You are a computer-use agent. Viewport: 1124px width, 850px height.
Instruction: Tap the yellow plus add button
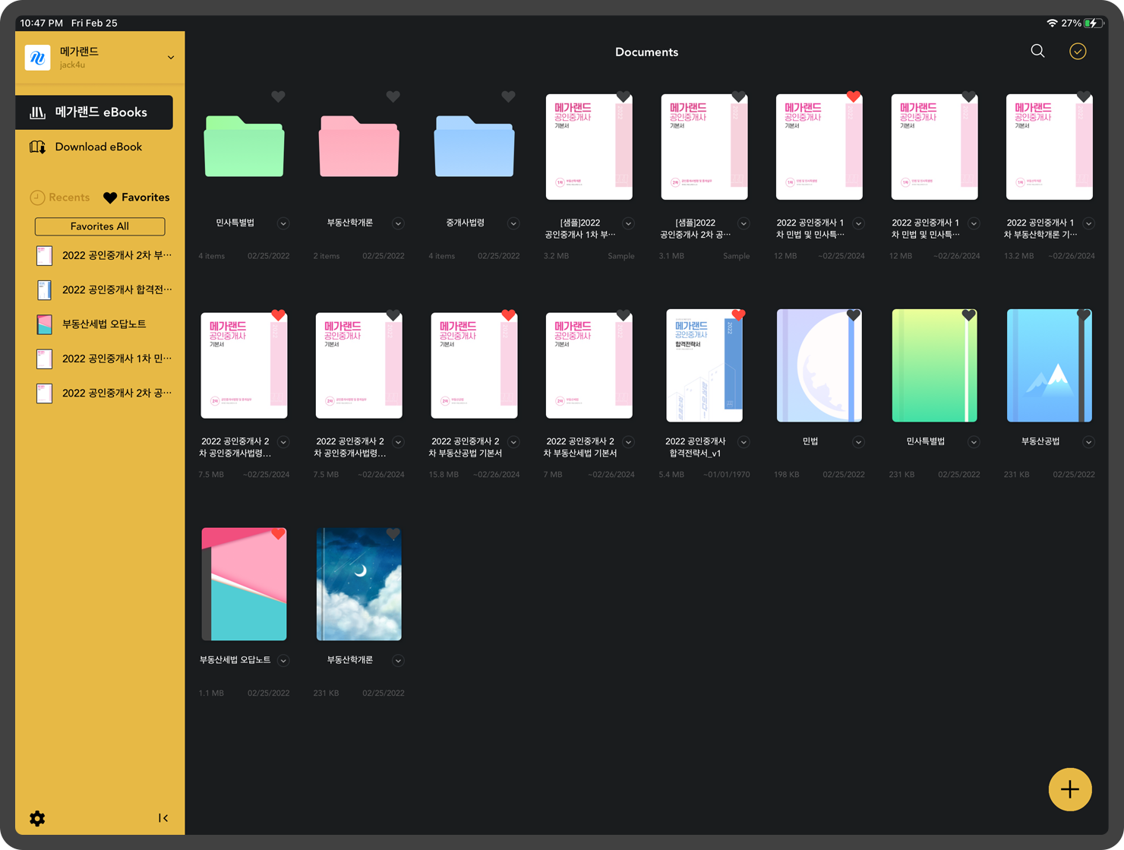pos(1070,789)
